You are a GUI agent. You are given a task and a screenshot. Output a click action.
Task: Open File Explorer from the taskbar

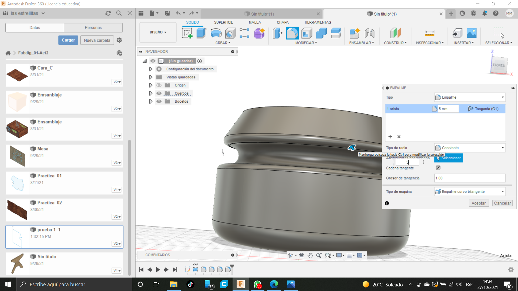point(173,284)
